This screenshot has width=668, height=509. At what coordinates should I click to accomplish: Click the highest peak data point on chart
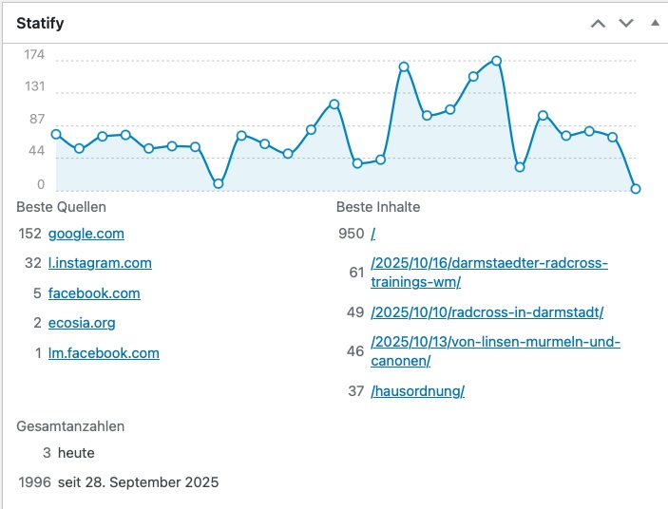496,61
